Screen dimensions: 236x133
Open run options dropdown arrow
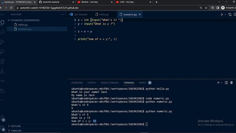click(x=225, y=14)
